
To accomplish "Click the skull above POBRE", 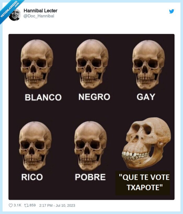I will click(x=90, y=146).
